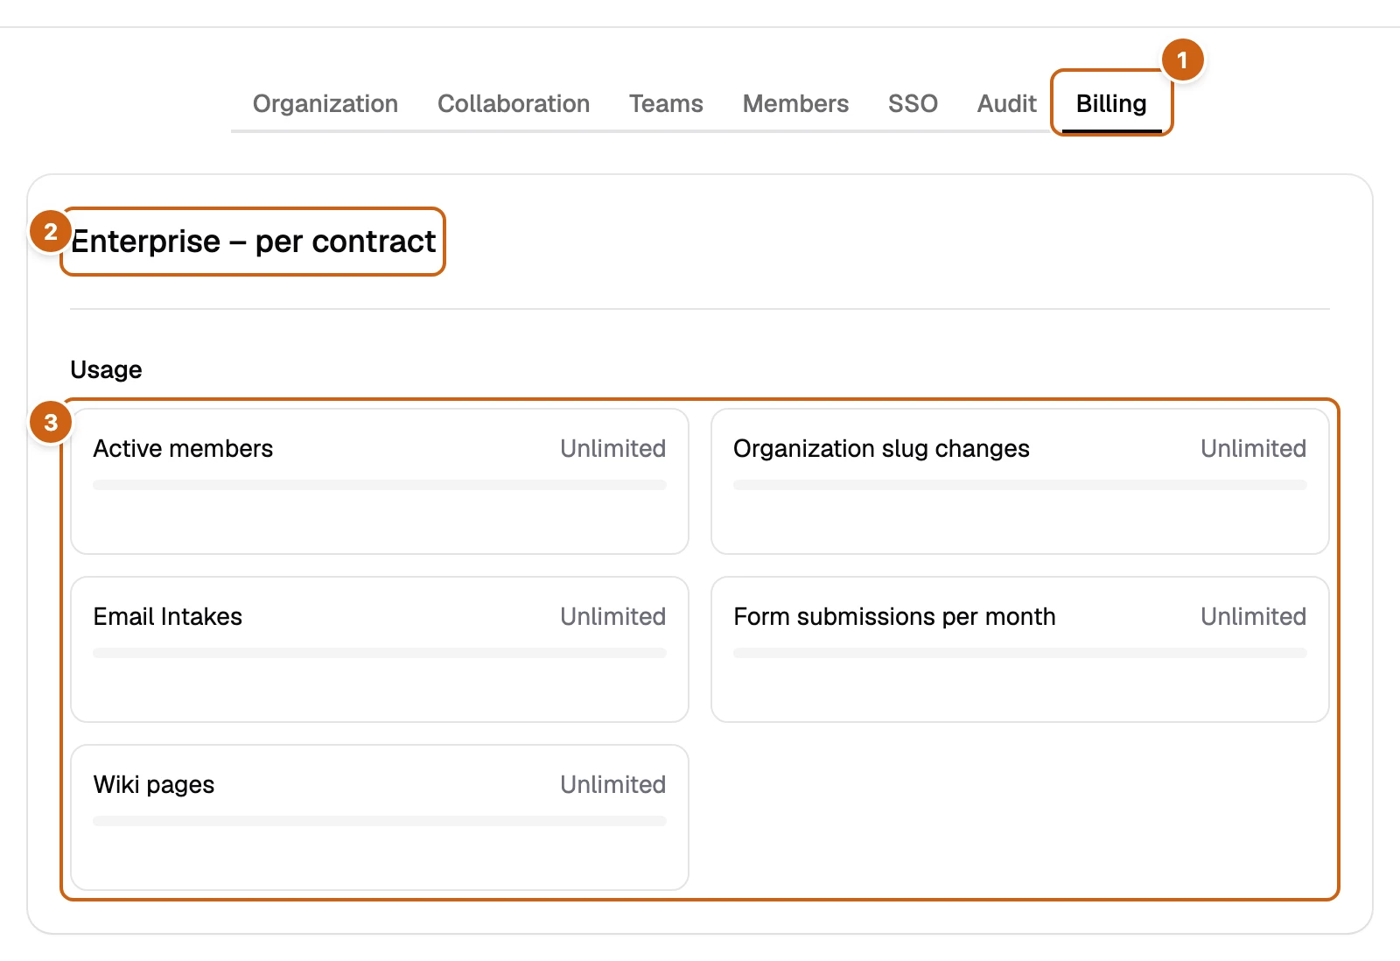Click the Form submissions usage bar
This screenshot has width=1400, height=961.
(1020, 653)
